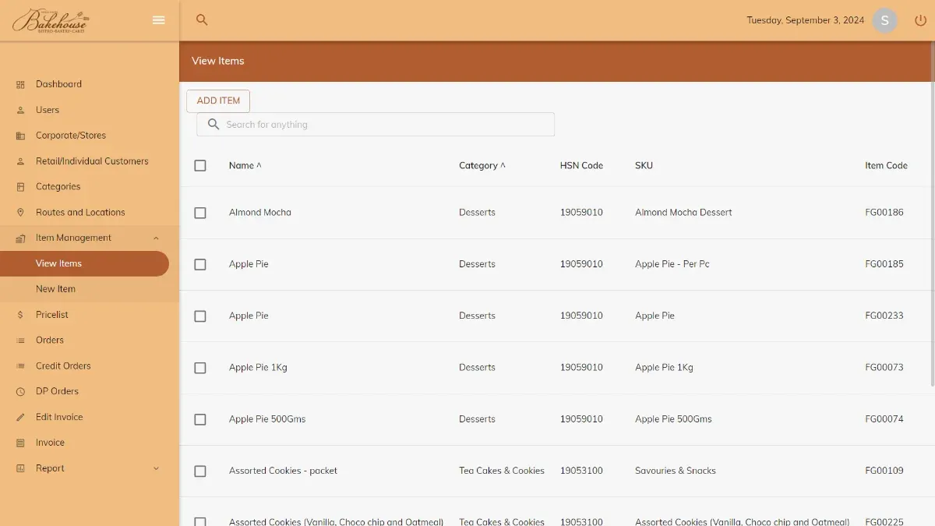
Task: Check the Assorted Cookies - packet checkbox
Action: 200,471
